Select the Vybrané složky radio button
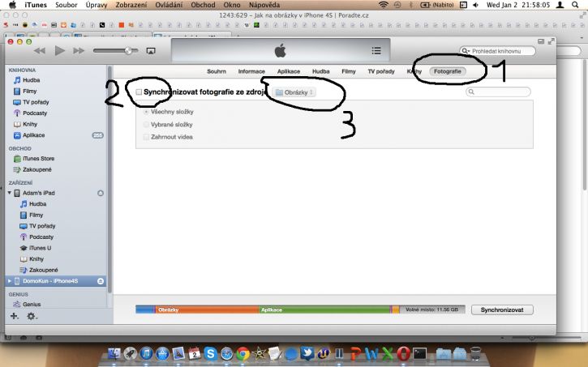The image size is (588, 367). pos(146,124)
